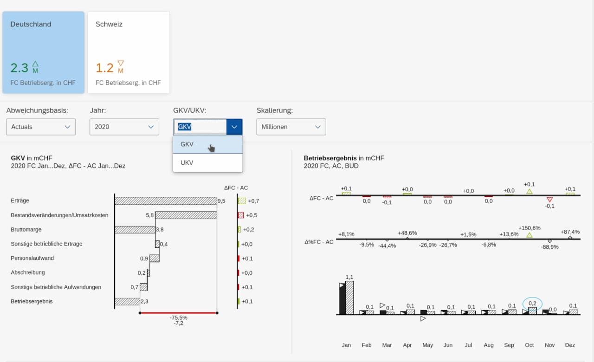
Task: Select the Deutschland KPI tile
Action: 43,52
